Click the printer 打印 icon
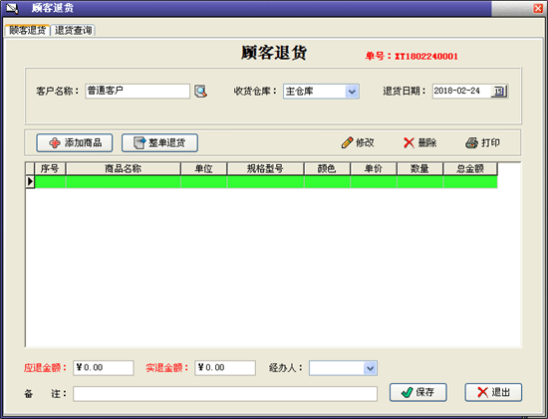The image size is (548, 419). (x=472, y=142)
